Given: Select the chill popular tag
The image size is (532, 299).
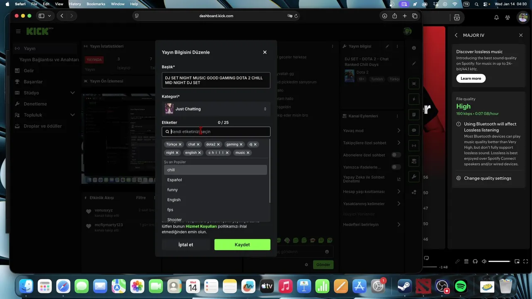Looking at the screenshot, I should tap(215, 170).
